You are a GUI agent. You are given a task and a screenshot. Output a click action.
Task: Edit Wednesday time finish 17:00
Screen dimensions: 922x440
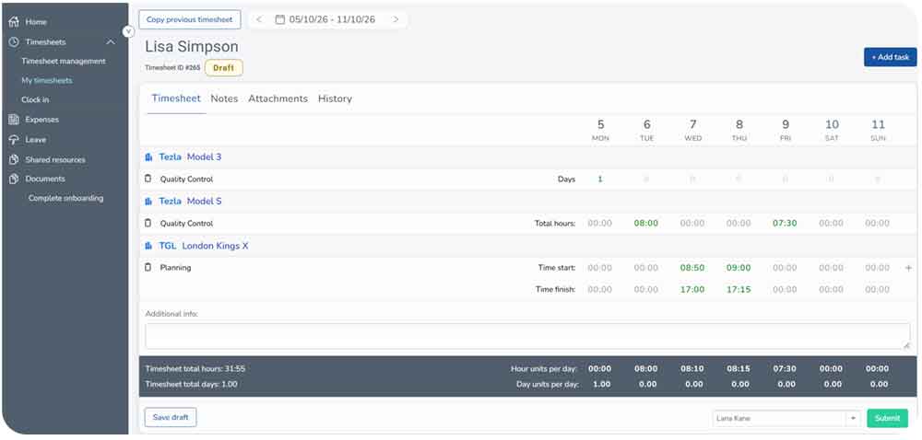click(692, 290)
